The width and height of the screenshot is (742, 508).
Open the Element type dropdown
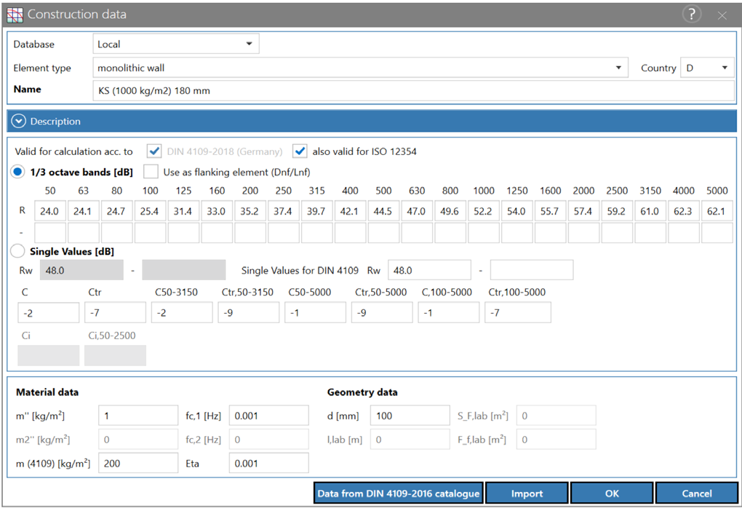(x=360, y=68)
